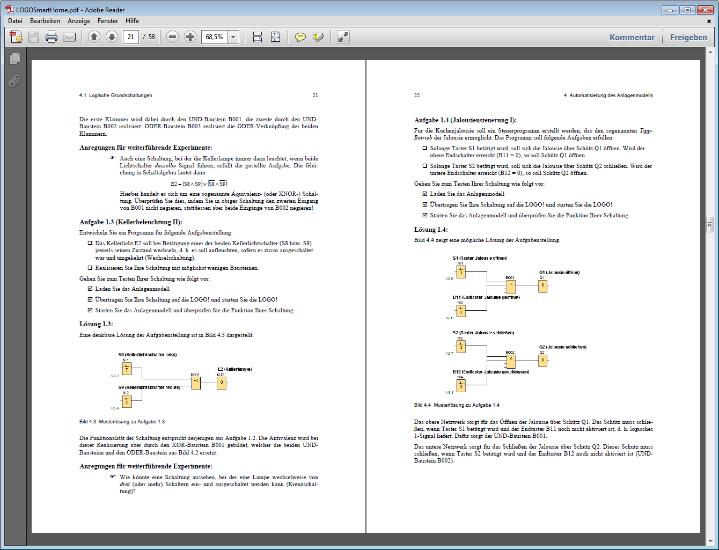Click checkbox beside 'Laden Sie das Anlagenmodell' on page 21
Image resolution: width=719 pixels, height=550 pixels.
[90, 289]
